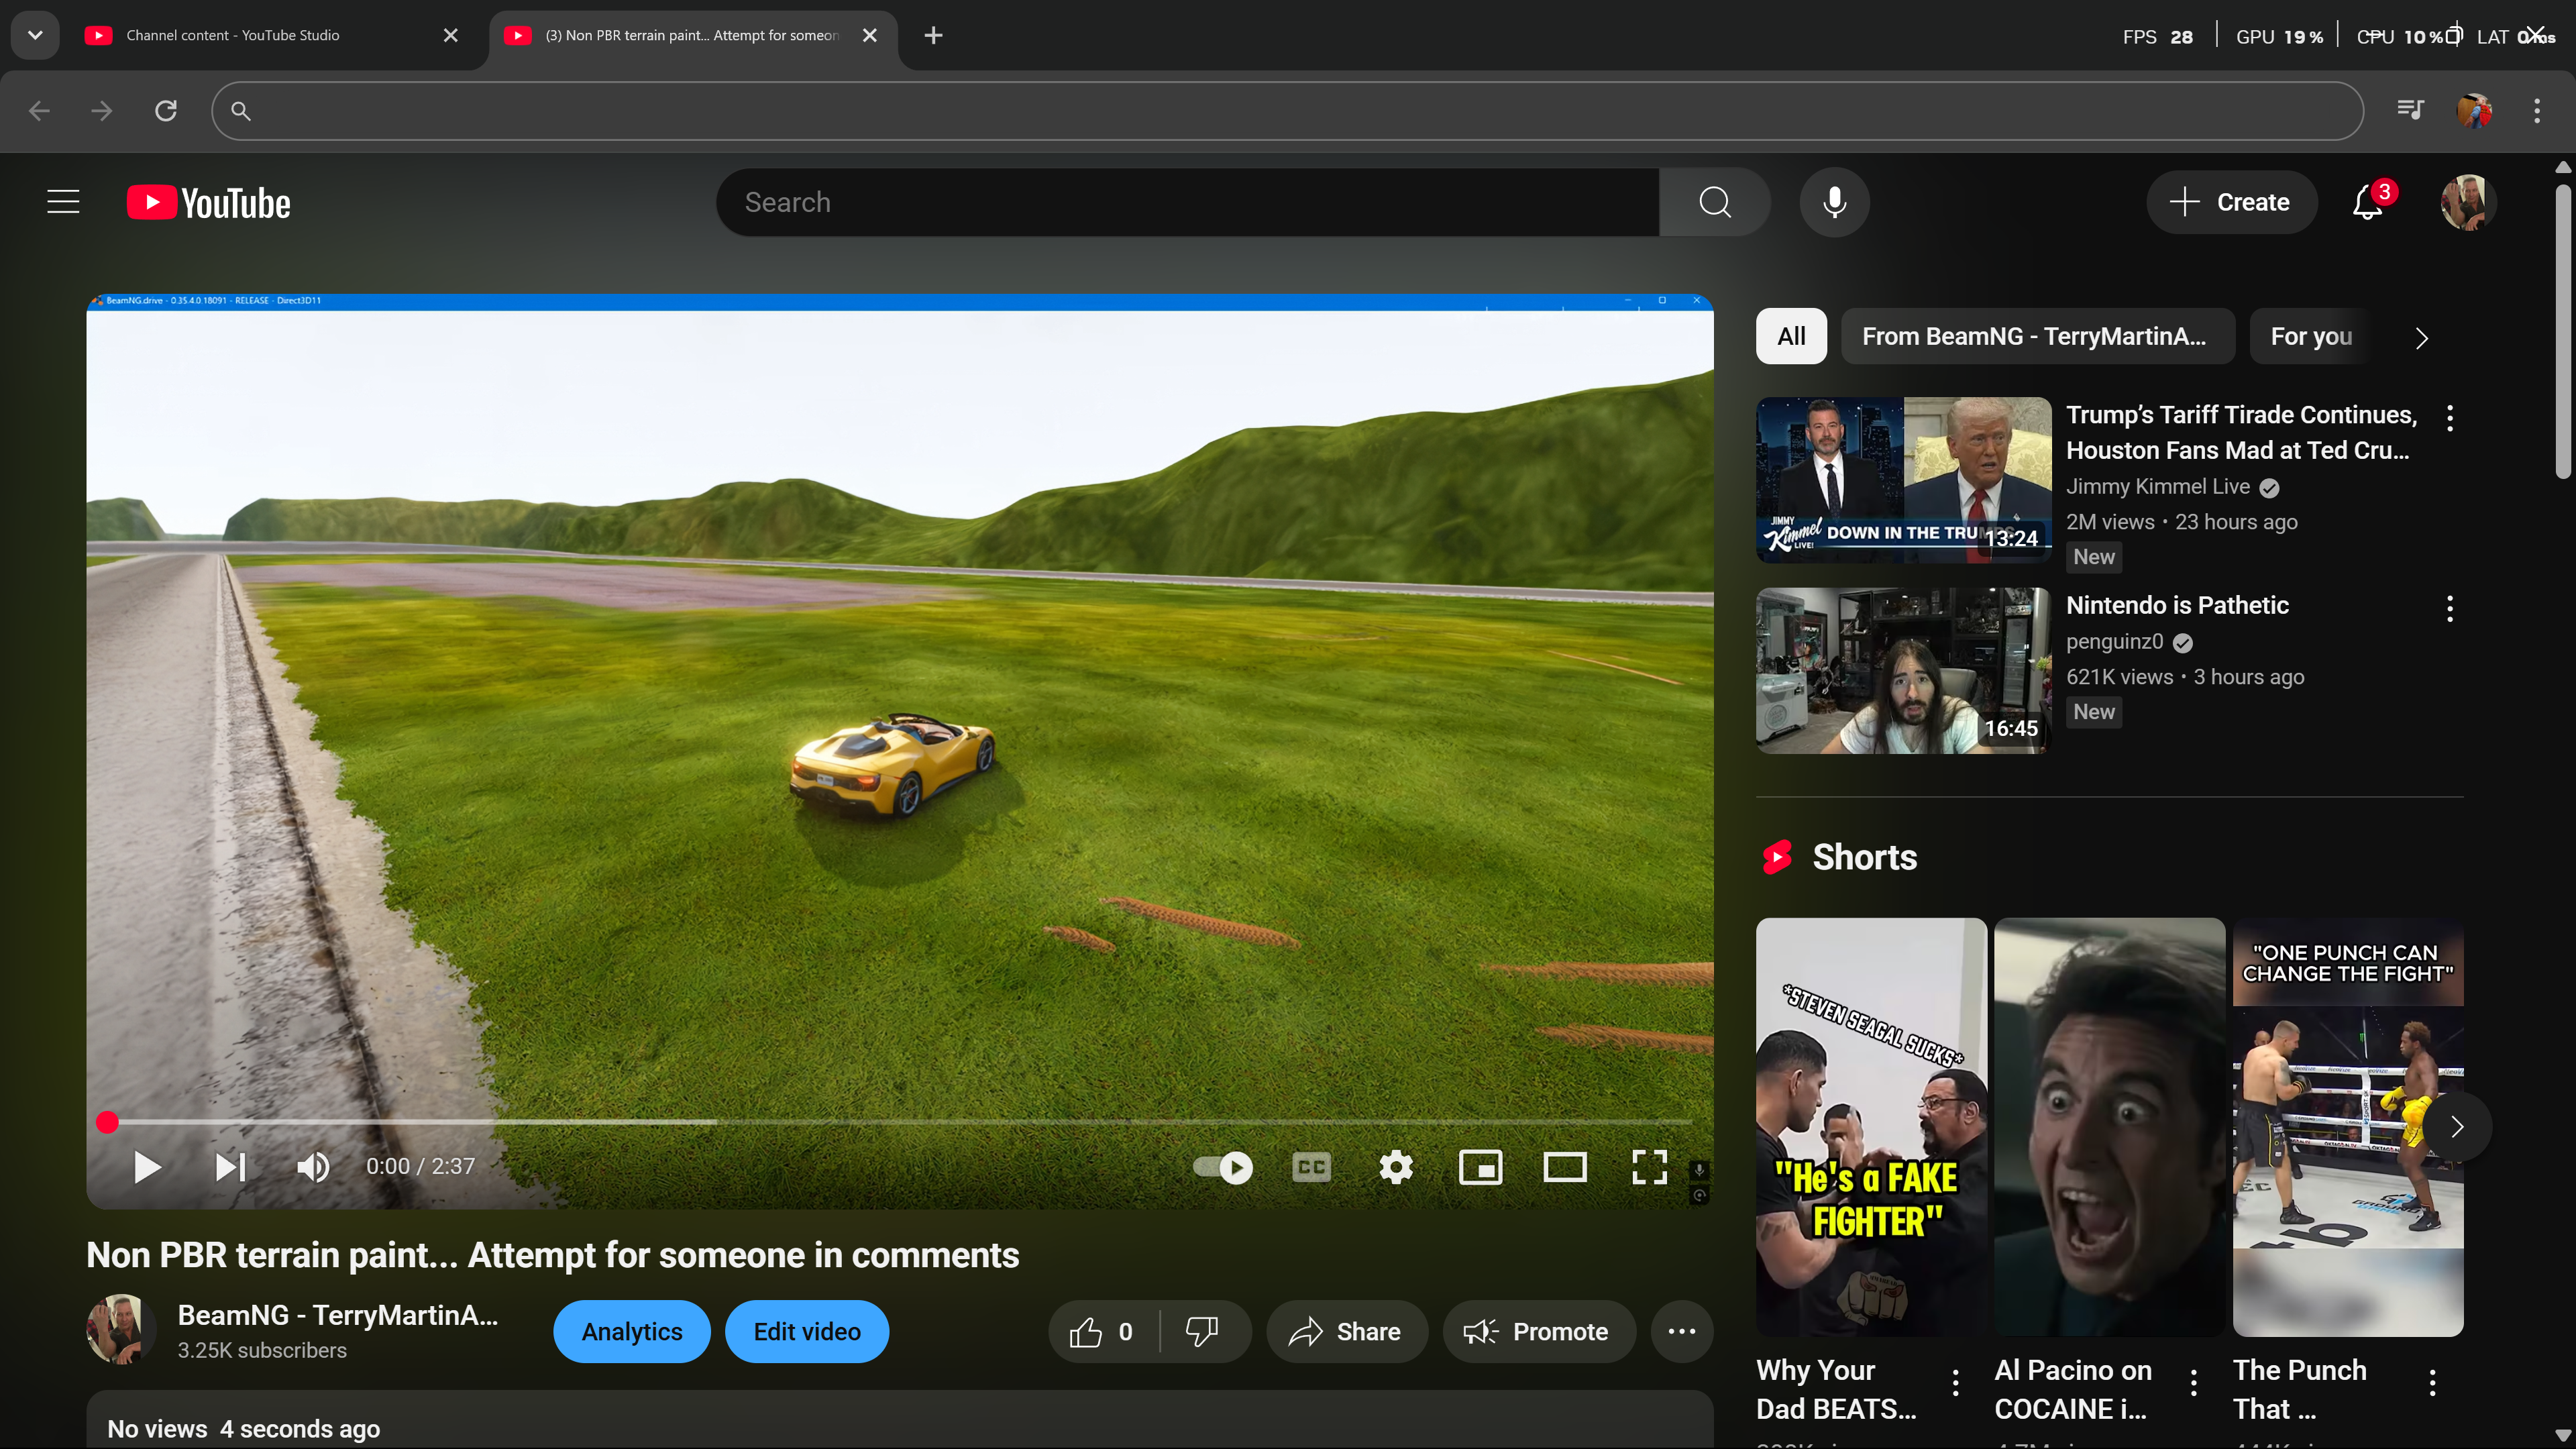Share the video
This screenshot has width=2576, height=1449.
1346,1331
